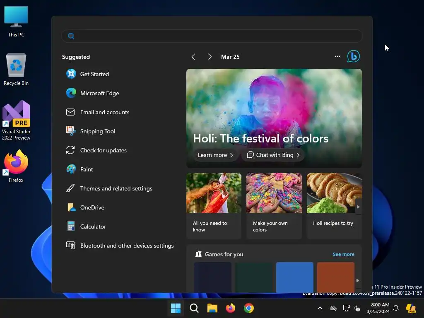
Task: Open File Explorer from the taskbar
Action: [212, 308]
